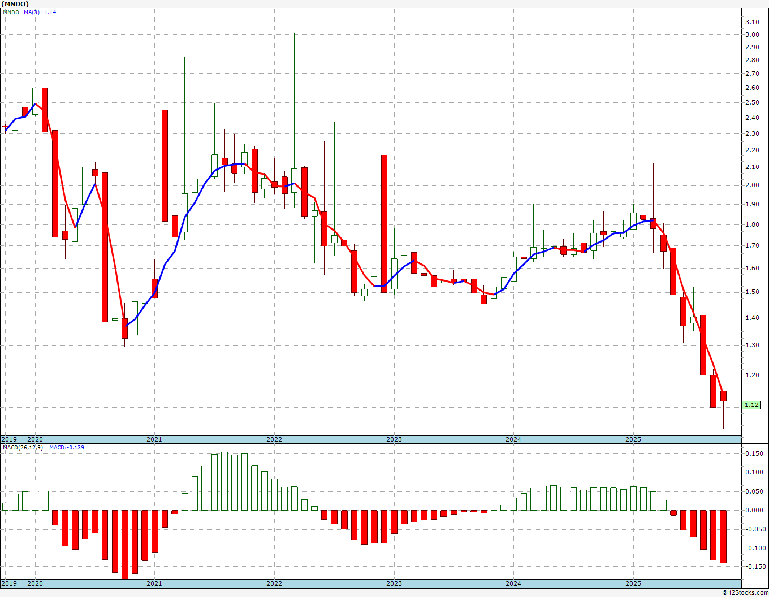Screen dimensions: 769x597
Task: Click 2019 on the price chart time axis
Action: [x=9, y=439]
